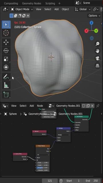Click the green Y axis gizmo

click(x=96, y=31)
